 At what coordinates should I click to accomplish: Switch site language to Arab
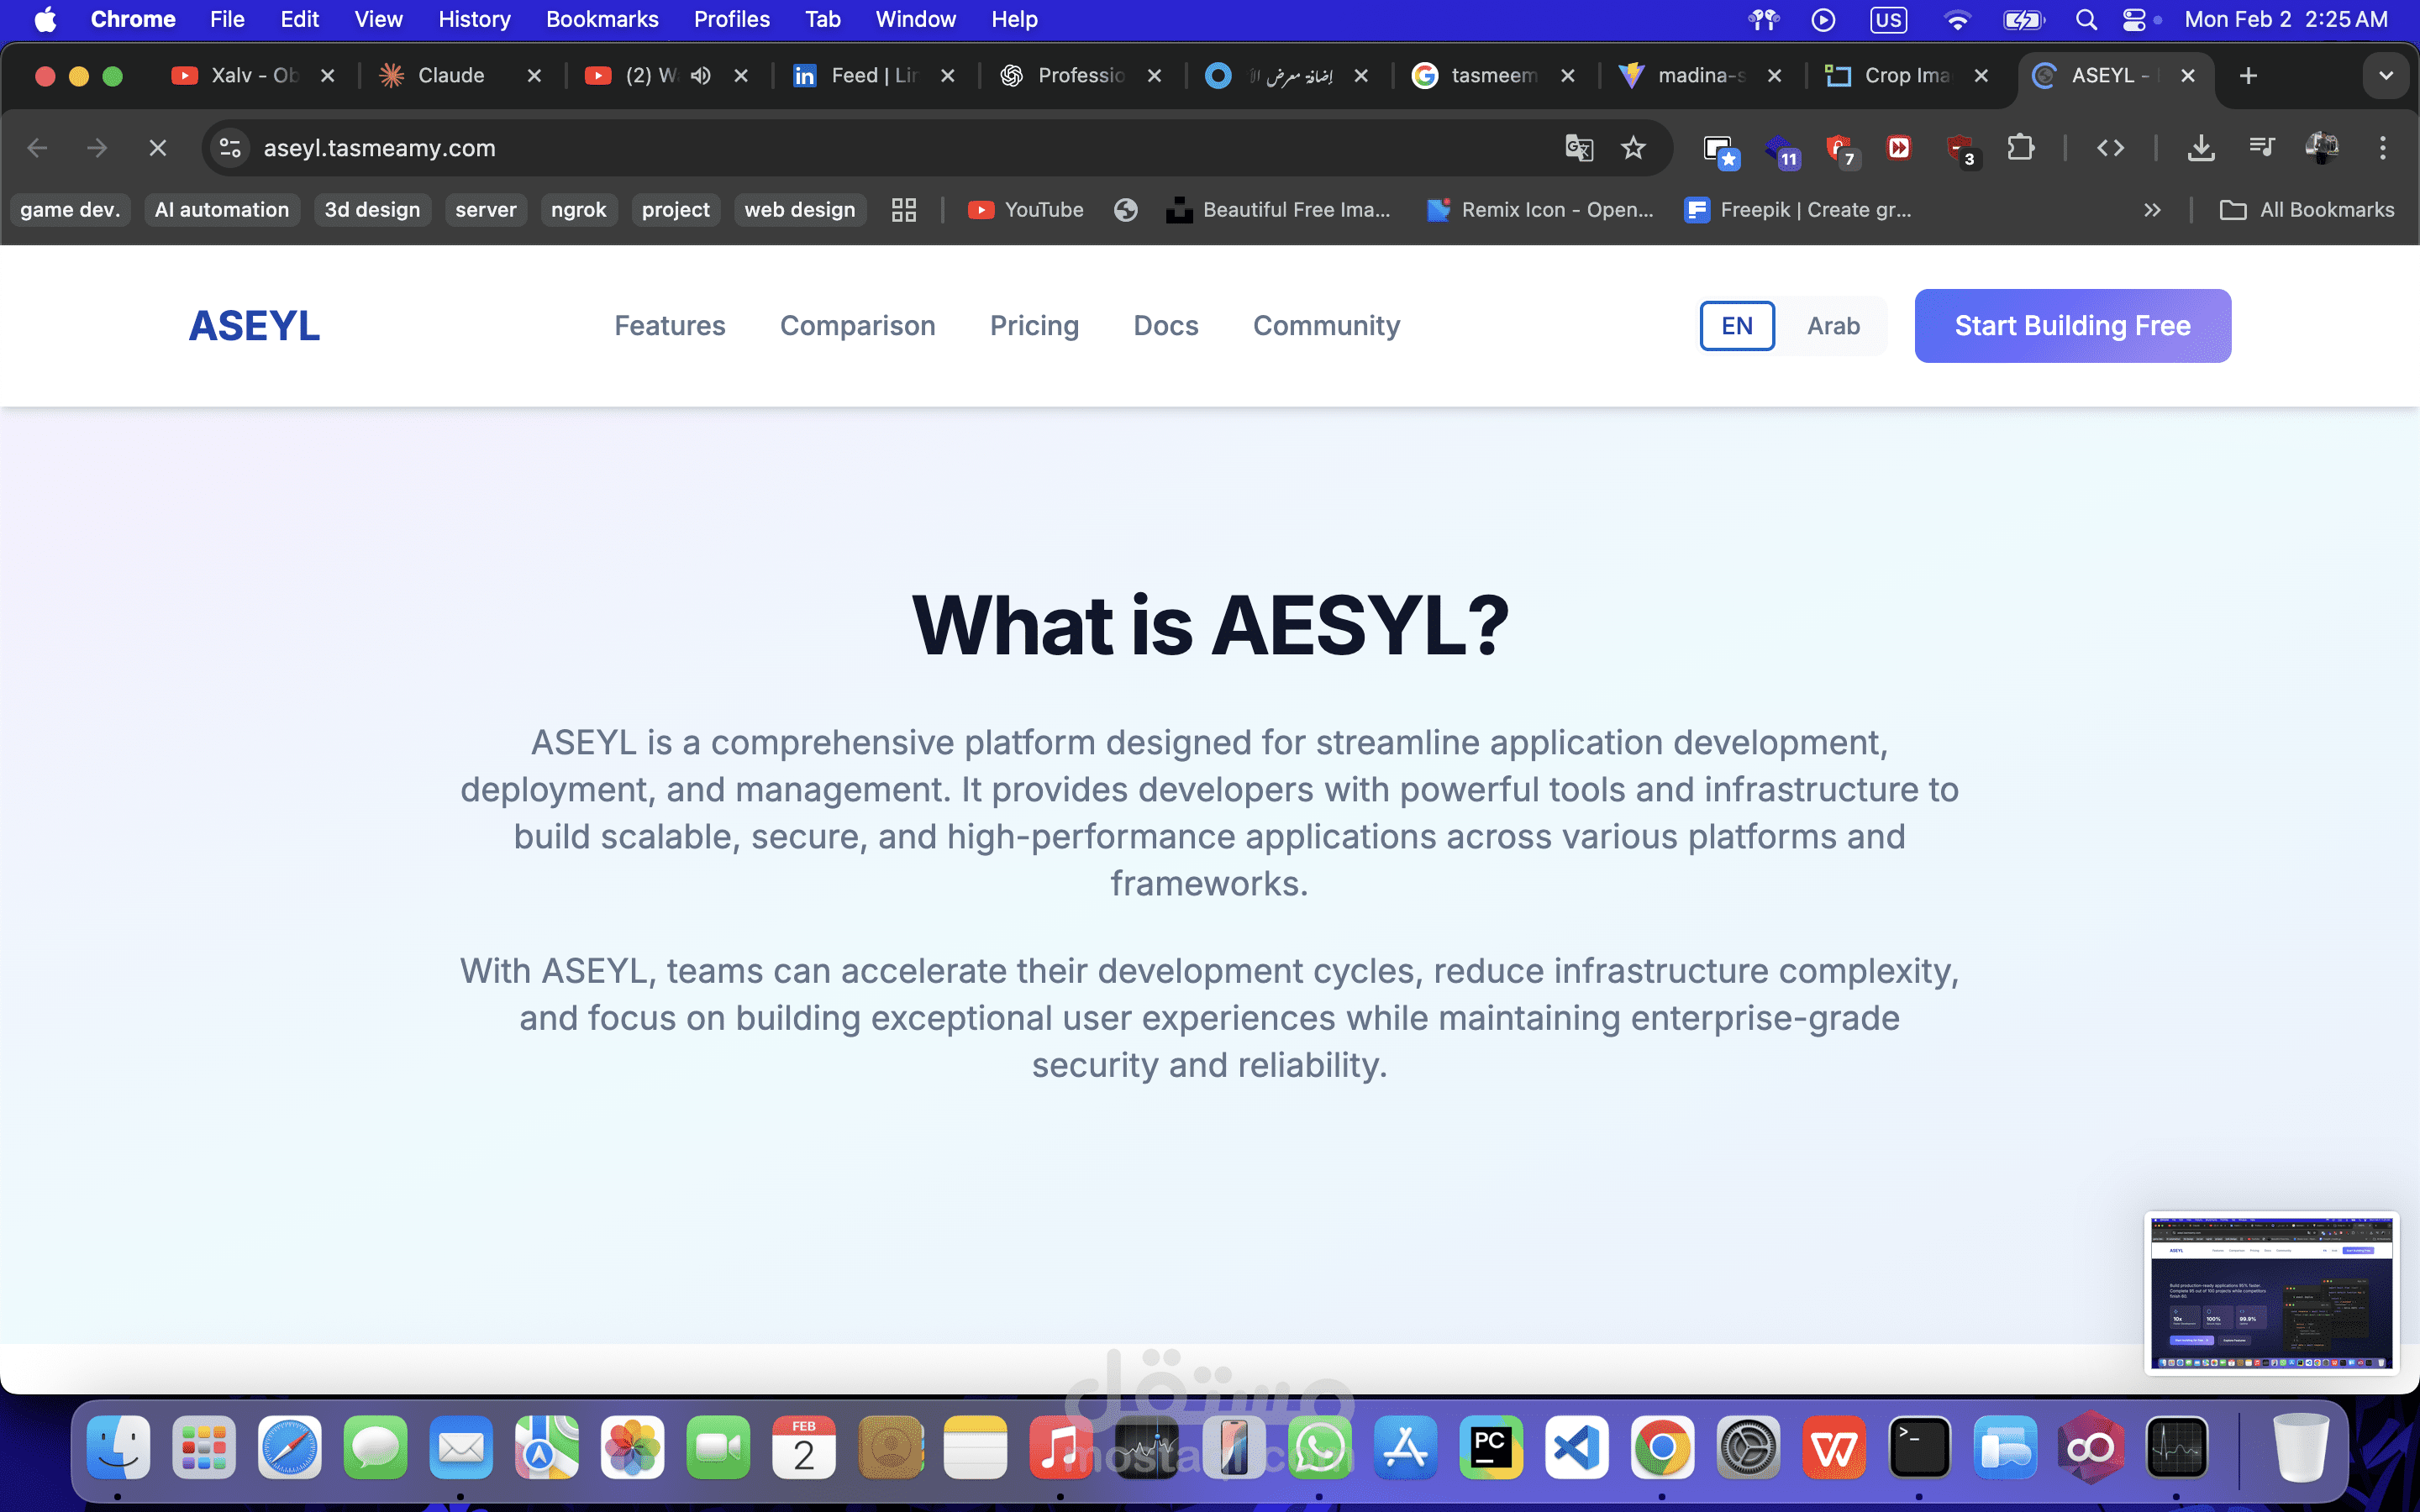pos(1833,326)
